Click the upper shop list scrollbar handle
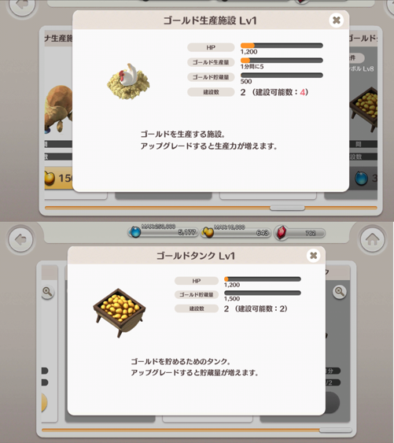This screenshot has height=443, width=394. click(287, 208)
